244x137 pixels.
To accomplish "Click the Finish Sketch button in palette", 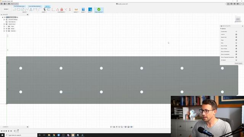I will [238, 64].
